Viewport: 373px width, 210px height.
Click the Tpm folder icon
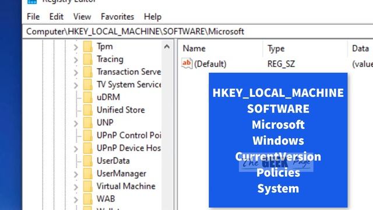[88, 47]
